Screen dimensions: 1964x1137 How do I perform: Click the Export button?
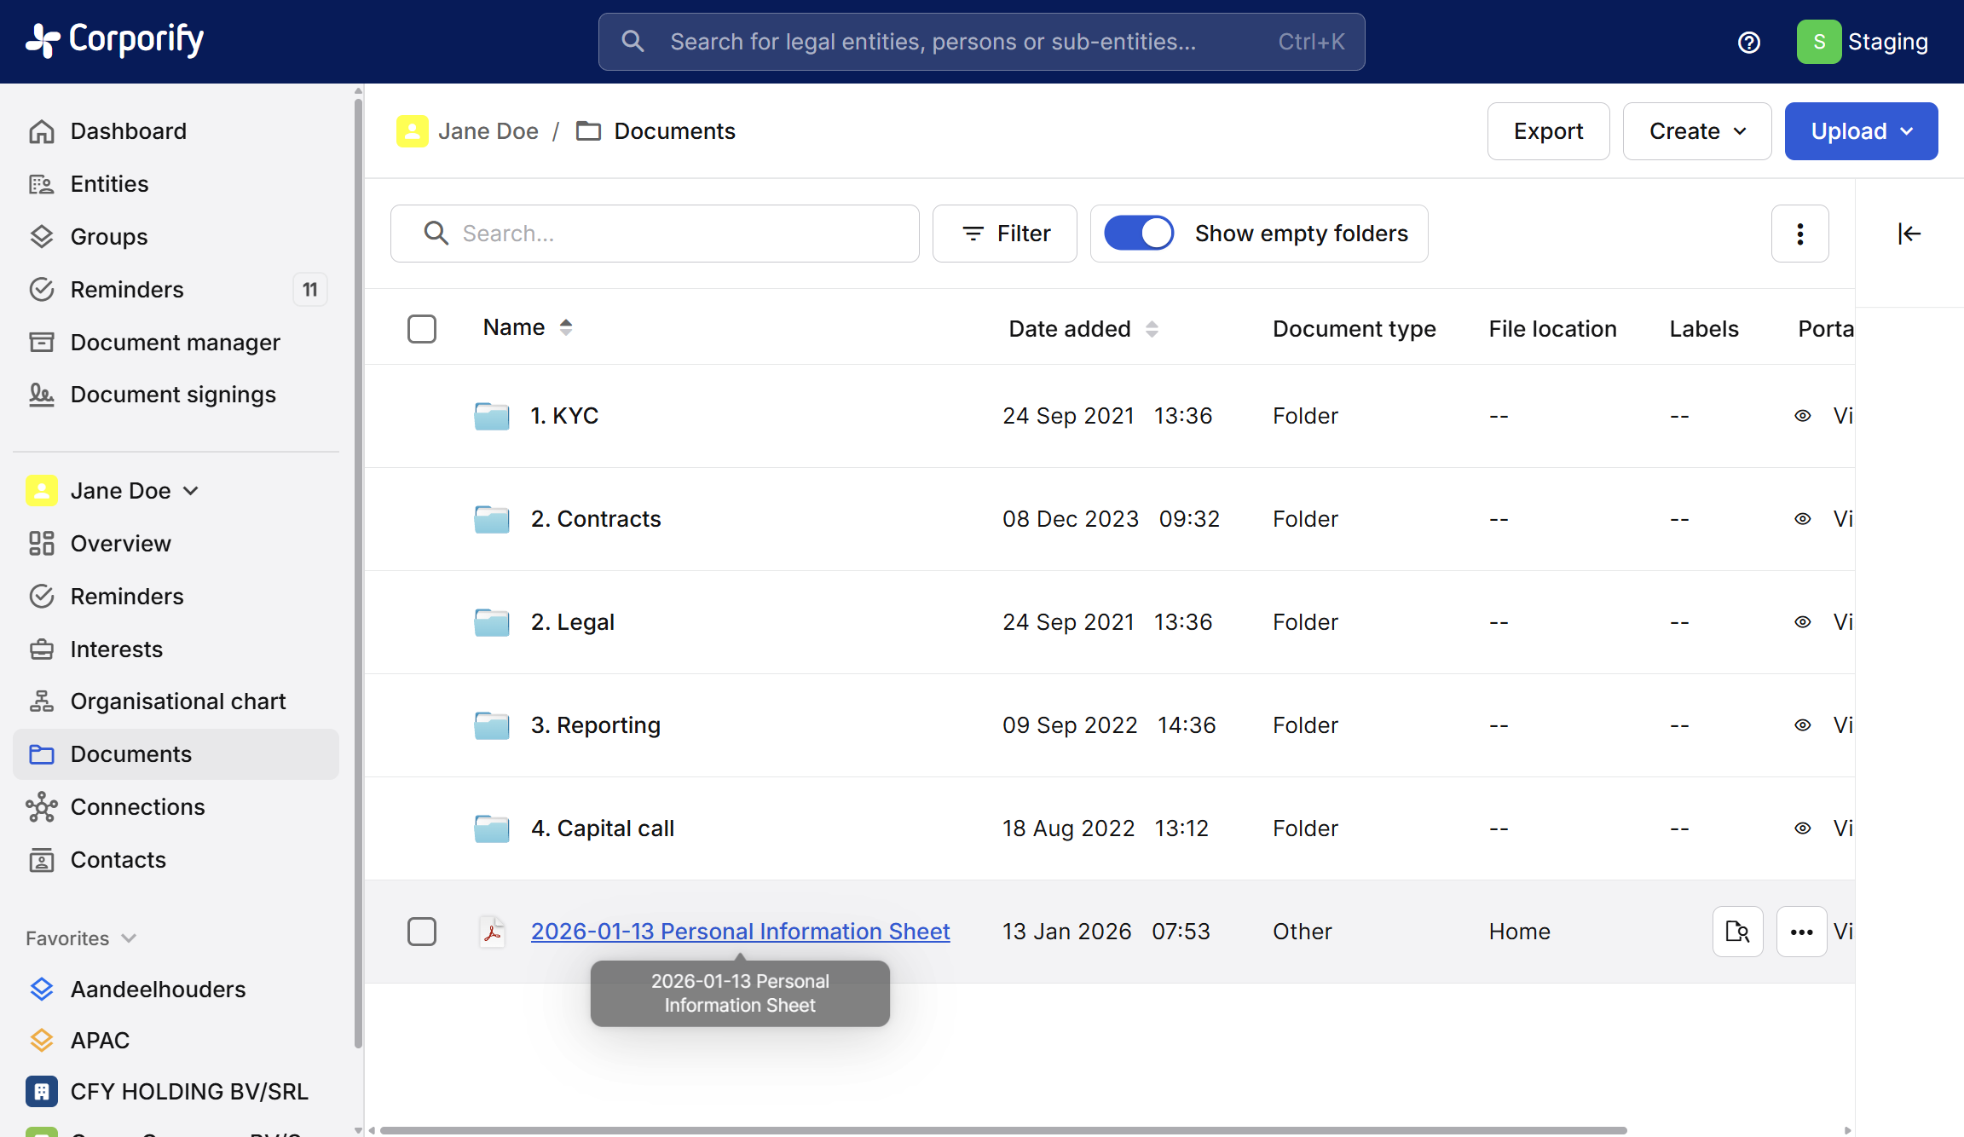point(1547,131)
